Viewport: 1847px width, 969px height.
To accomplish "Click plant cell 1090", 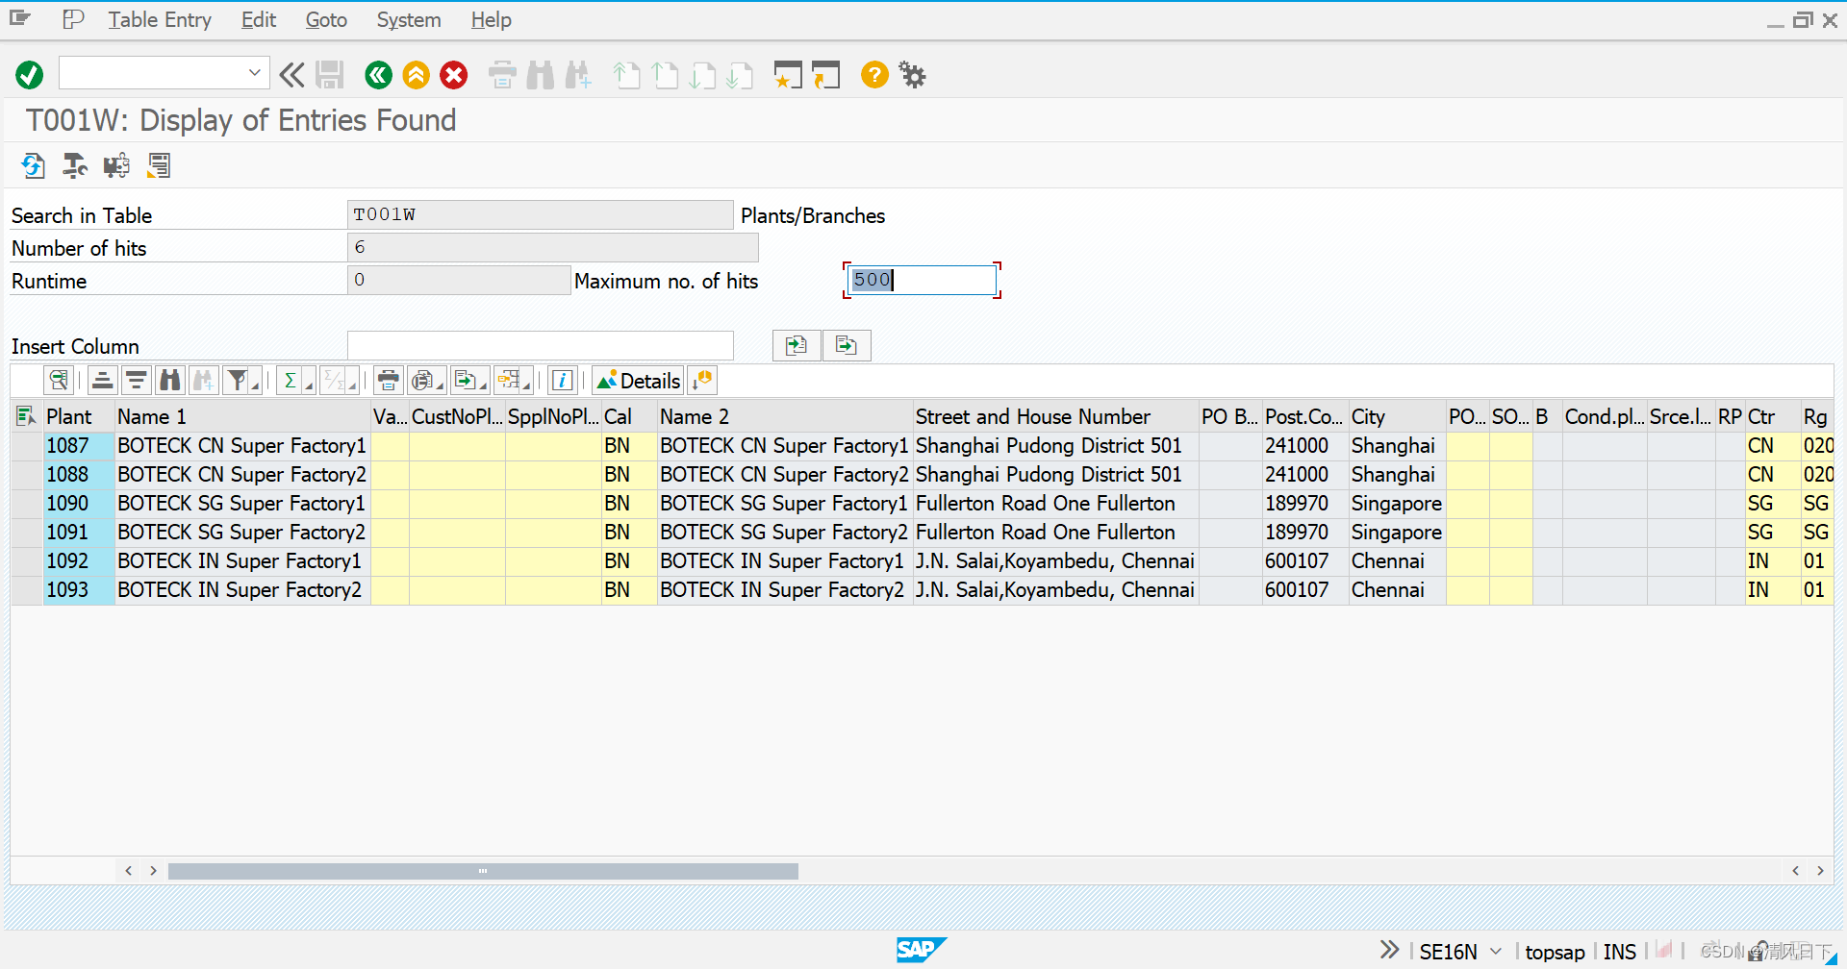I will [79, 504].
